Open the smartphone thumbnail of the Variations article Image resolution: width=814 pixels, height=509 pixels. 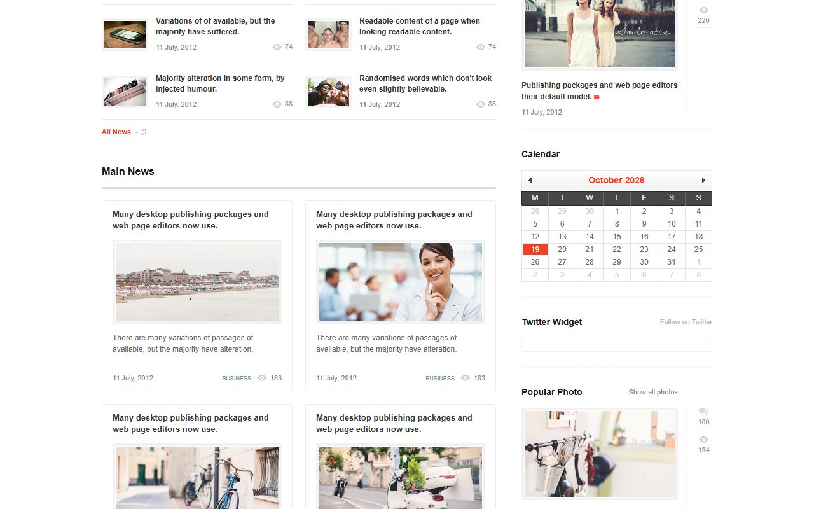(125, 34)
